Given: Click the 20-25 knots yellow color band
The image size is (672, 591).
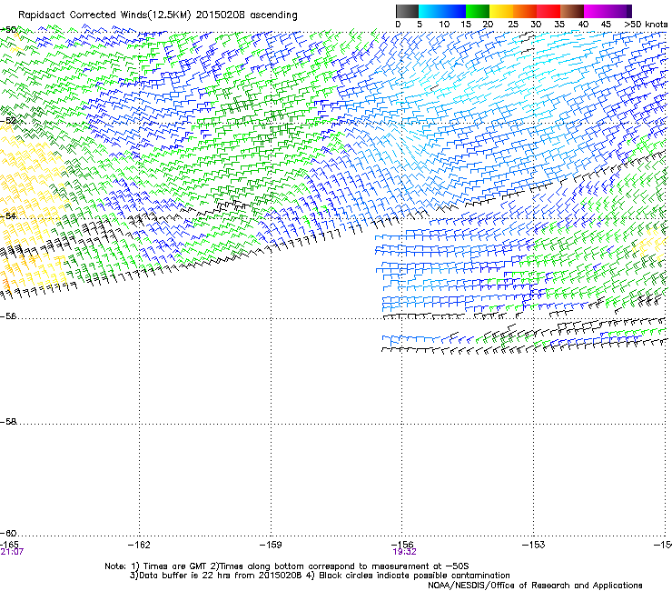Looking at the screenshot, I should [501, 11].
